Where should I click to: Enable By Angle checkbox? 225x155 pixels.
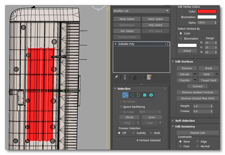121,112
